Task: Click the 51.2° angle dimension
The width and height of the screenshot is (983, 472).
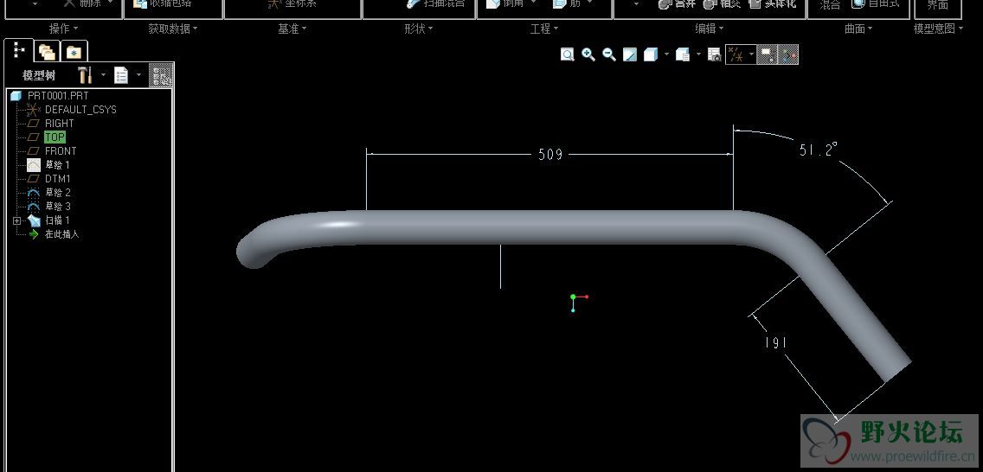Action: point(818,150)
